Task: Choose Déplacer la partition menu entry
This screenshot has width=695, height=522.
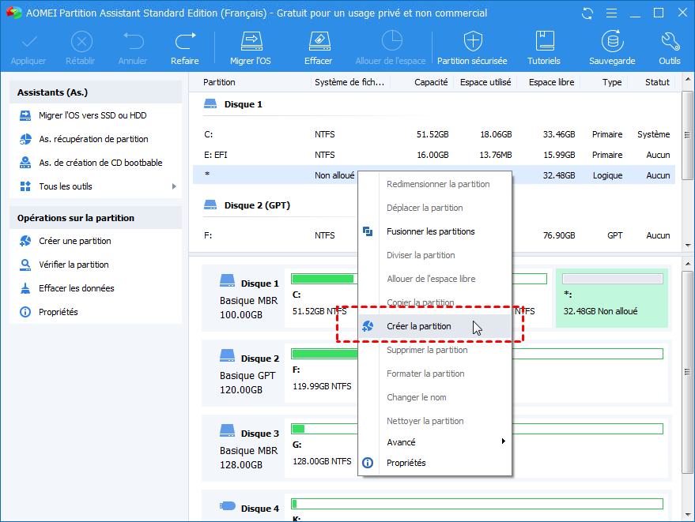Action: coord(434,208)
